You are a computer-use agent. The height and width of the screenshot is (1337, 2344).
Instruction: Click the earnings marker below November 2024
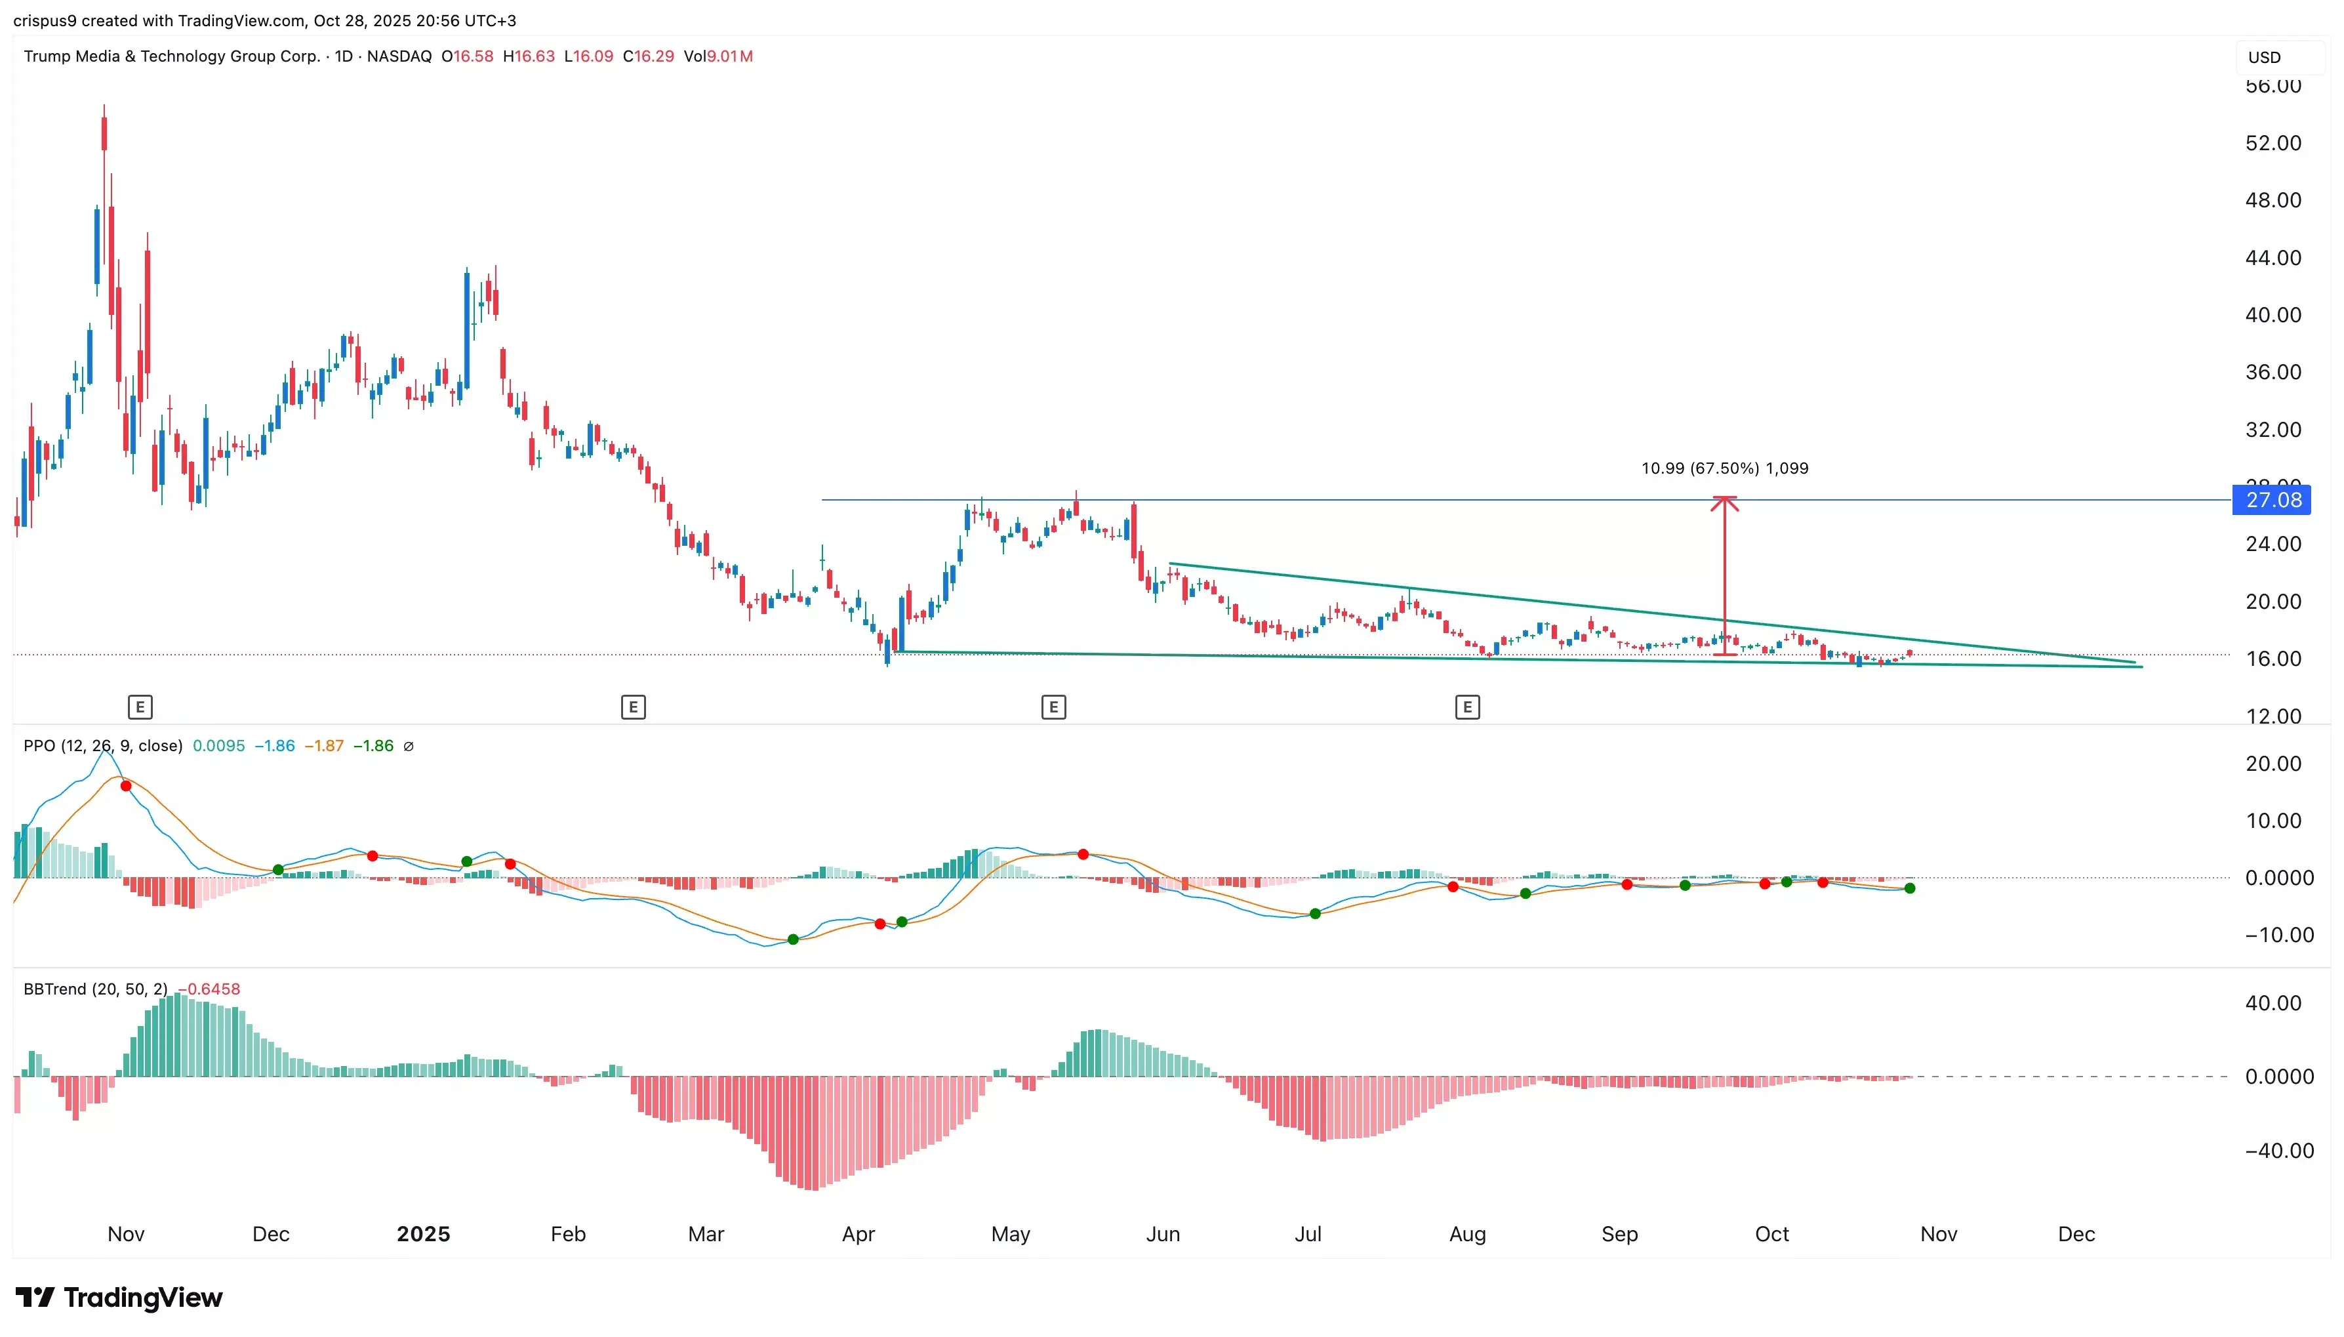pos(140,707)
